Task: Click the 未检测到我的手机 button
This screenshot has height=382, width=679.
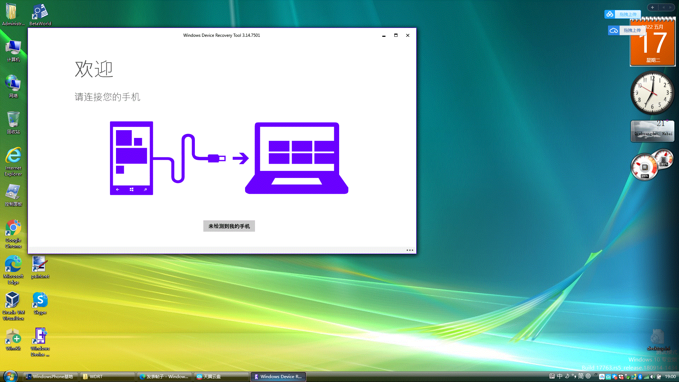Action: (x=229, y=226)
